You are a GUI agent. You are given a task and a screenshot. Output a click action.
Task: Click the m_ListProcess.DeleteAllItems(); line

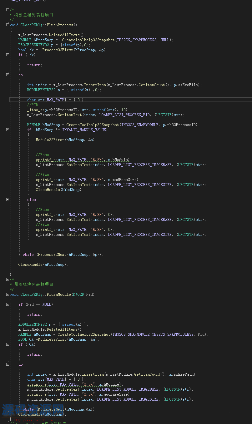click(x=52, y=35)
